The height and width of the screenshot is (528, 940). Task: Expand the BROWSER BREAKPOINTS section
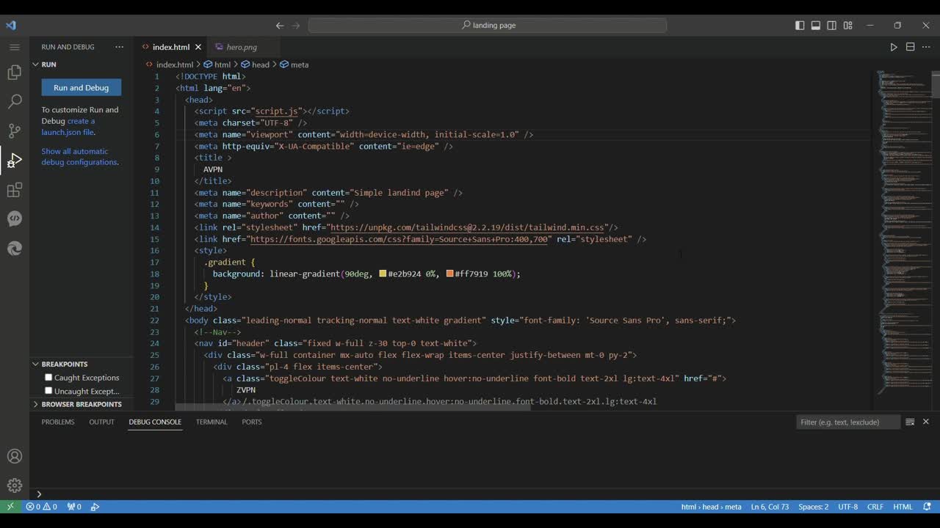[81, 404]
